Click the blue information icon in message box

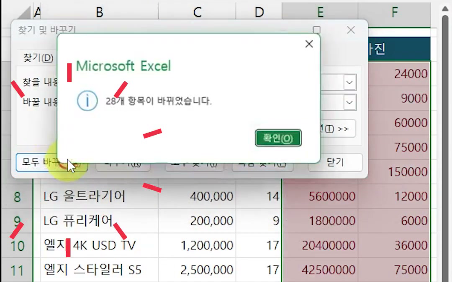pos(87,101)
